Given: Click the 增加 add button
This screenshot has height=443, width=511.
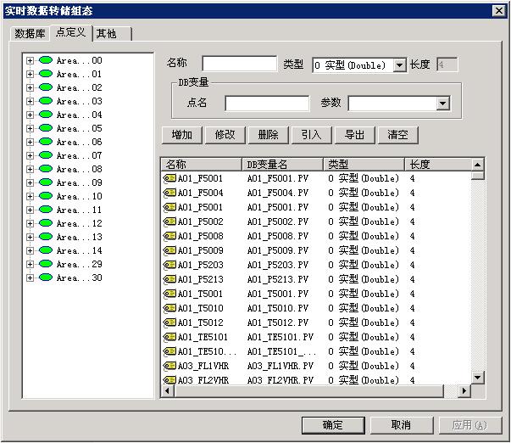Looking at the screenshot, I should pyautogui.click(x=181, y=135).
